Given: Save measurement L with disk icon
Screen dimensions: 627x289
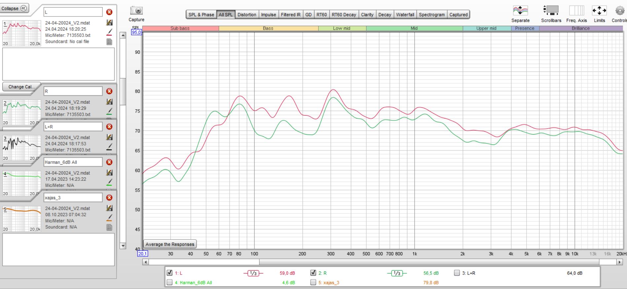Looking at the screenshot, I should pos(109,23).
